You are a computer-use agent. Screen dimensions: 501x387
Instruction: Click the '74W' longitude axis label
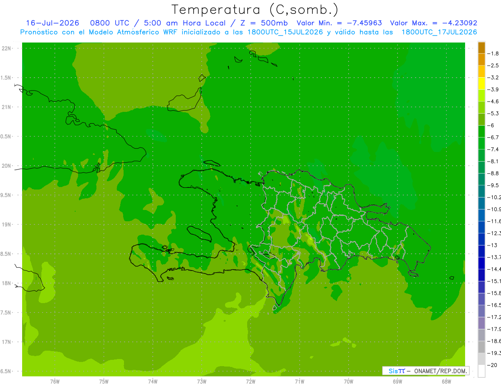pyautogui.click(x=152, y=382)
